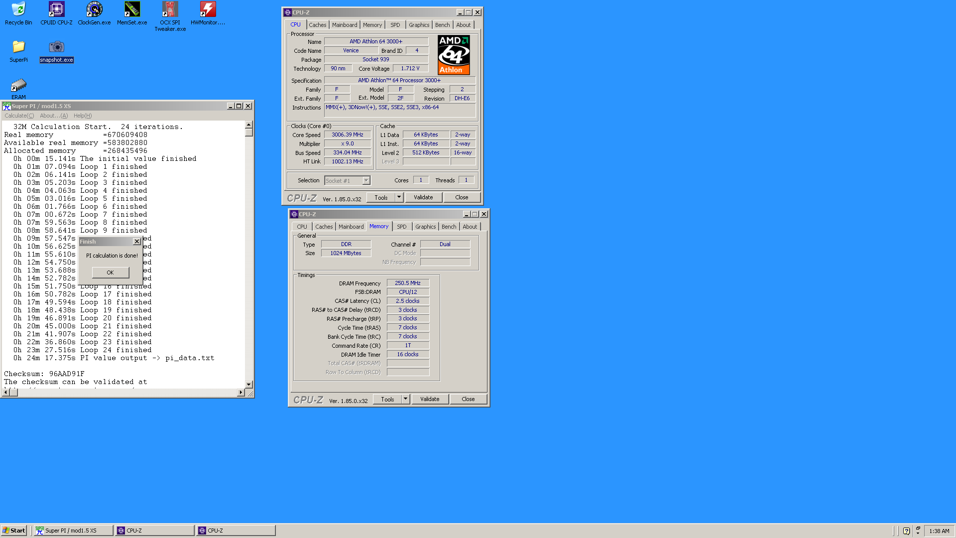
Task: Open the SuperPI folder icon
Action: pyautogui.click(x=18, y=51)
